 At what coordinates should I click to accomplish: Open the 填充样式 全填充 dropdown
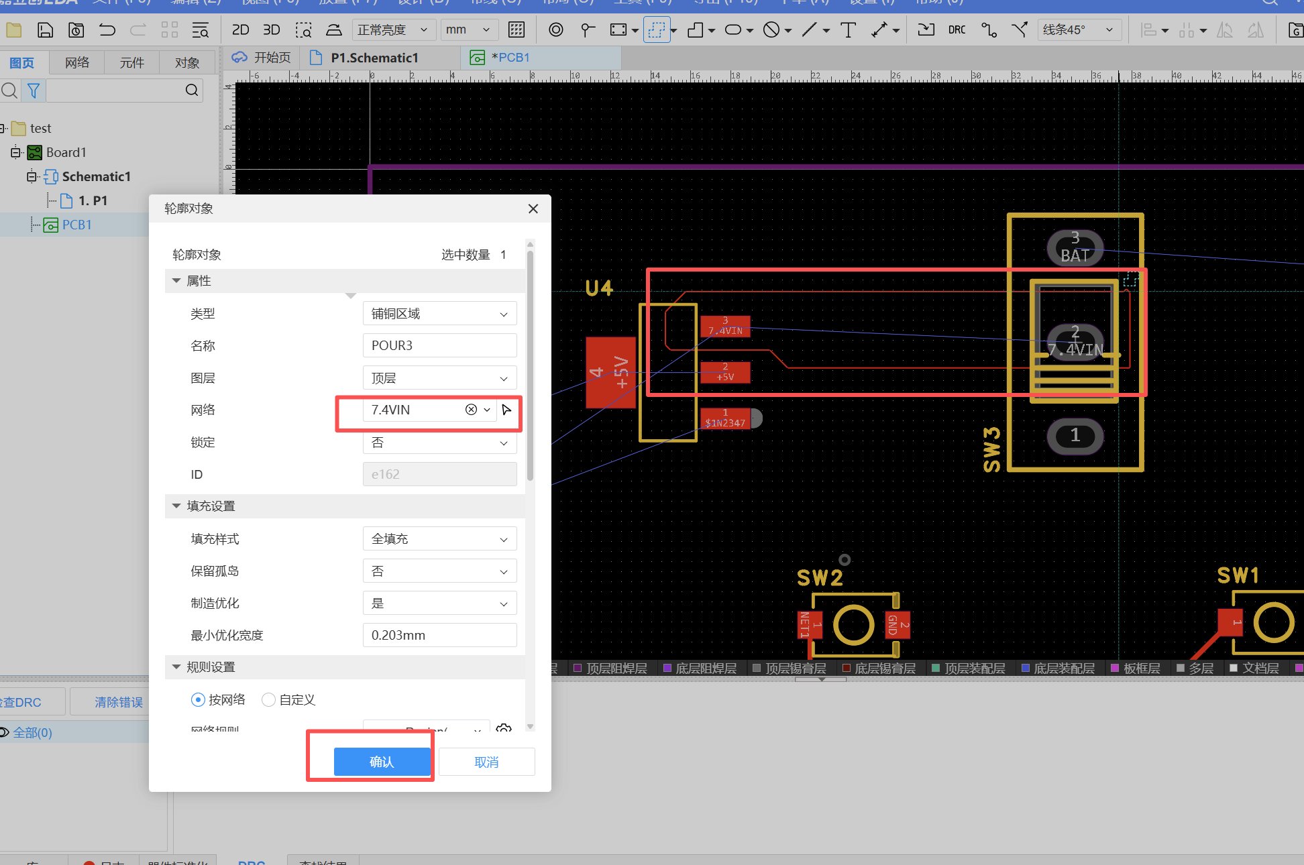(x=439, y=539)
